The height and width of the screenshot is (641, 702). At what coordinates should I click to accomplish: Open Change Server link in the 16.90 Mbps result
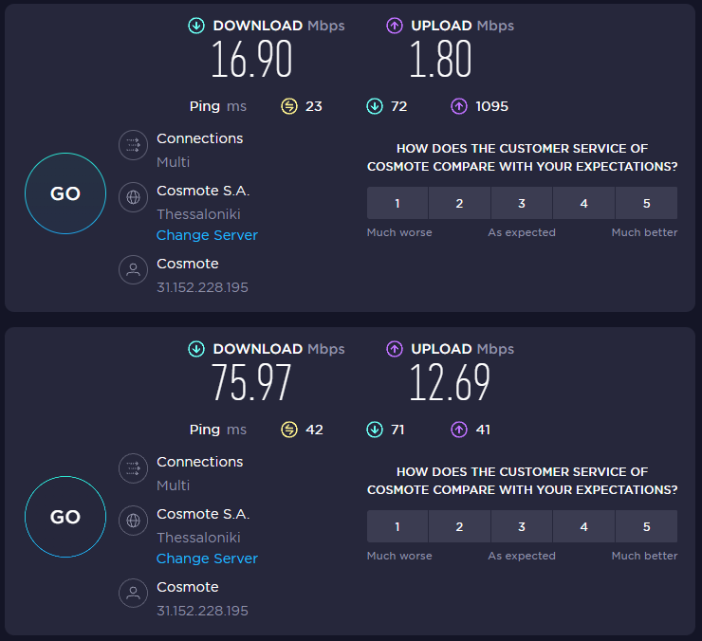click(207, 235)
